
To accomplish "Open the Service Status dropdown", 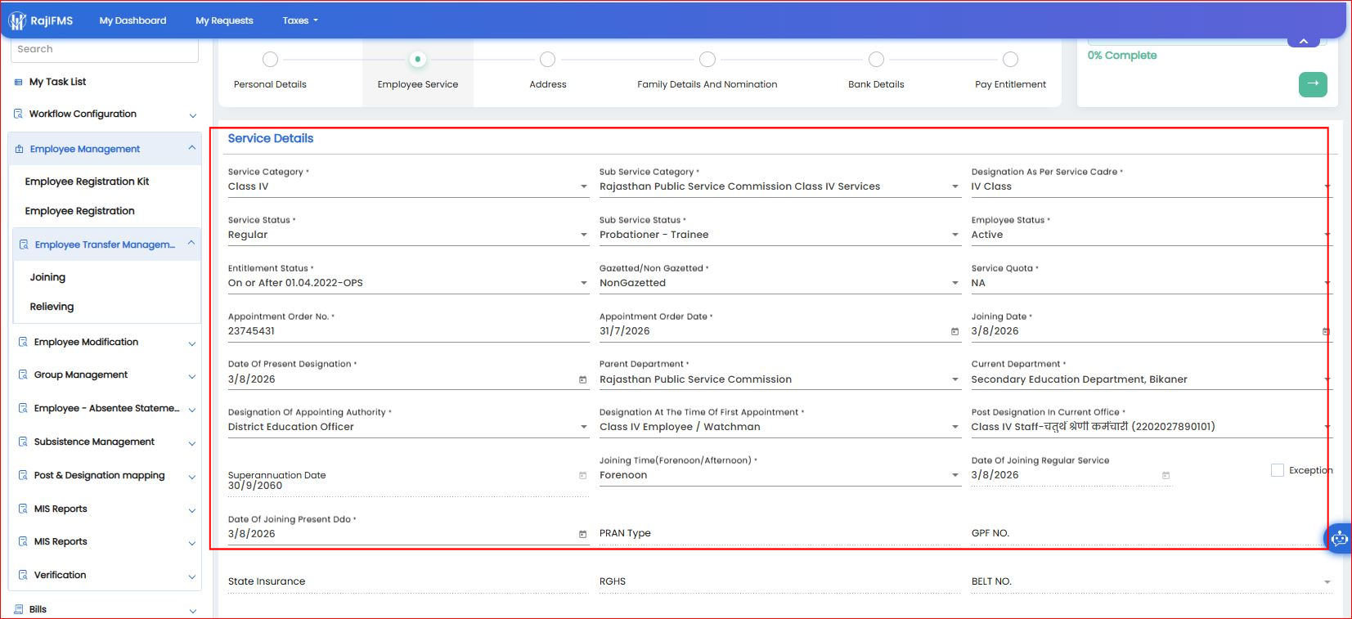I will pyautogui.click(x=408, y=235).
